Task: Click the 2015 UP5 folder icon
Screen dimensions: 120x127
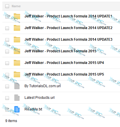Action: coord(17,74)
